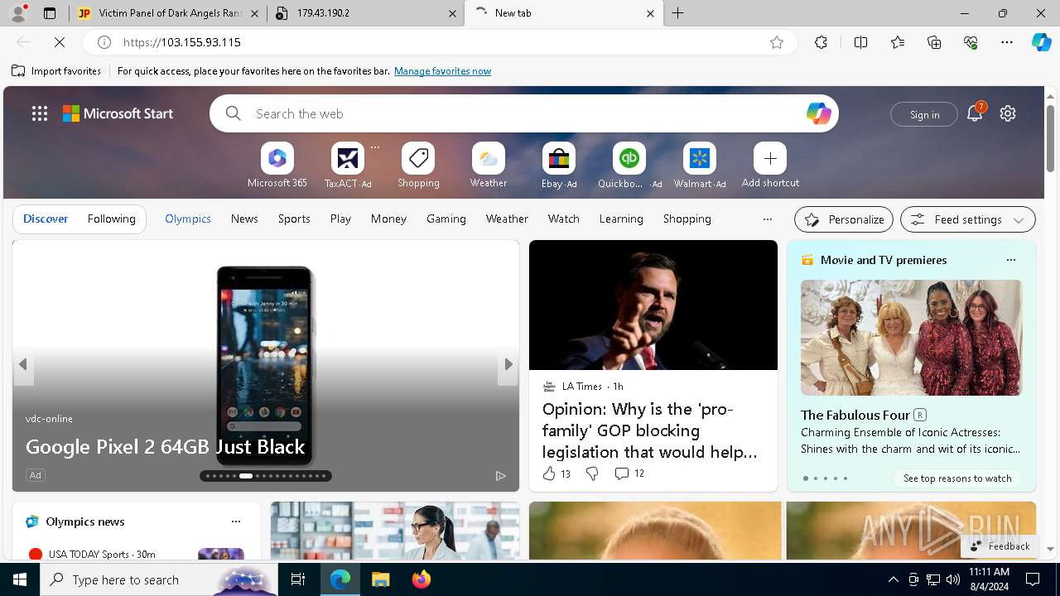The width and height of the screenshot is (1060, 596).
Task: Open the Microsoft apps grid launcher
Action: click(40, 113)
